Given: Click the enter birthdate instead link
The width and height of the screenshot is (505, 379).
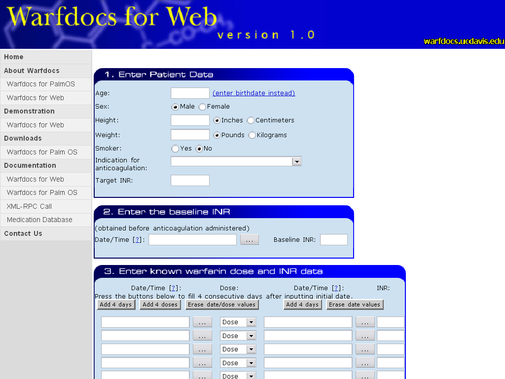Looking at the screenshot, I should pos(254,93).
